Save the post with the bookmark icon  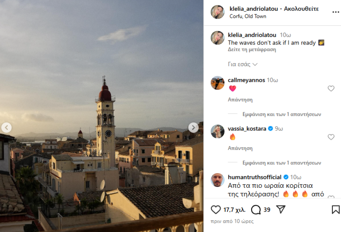pyautogui.click(x=336, y=210)
